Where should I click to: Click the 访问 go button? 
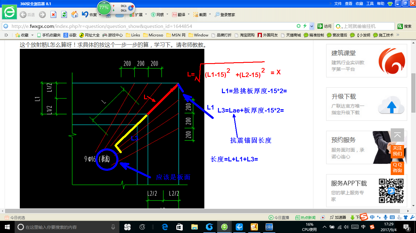coord(324,26)
